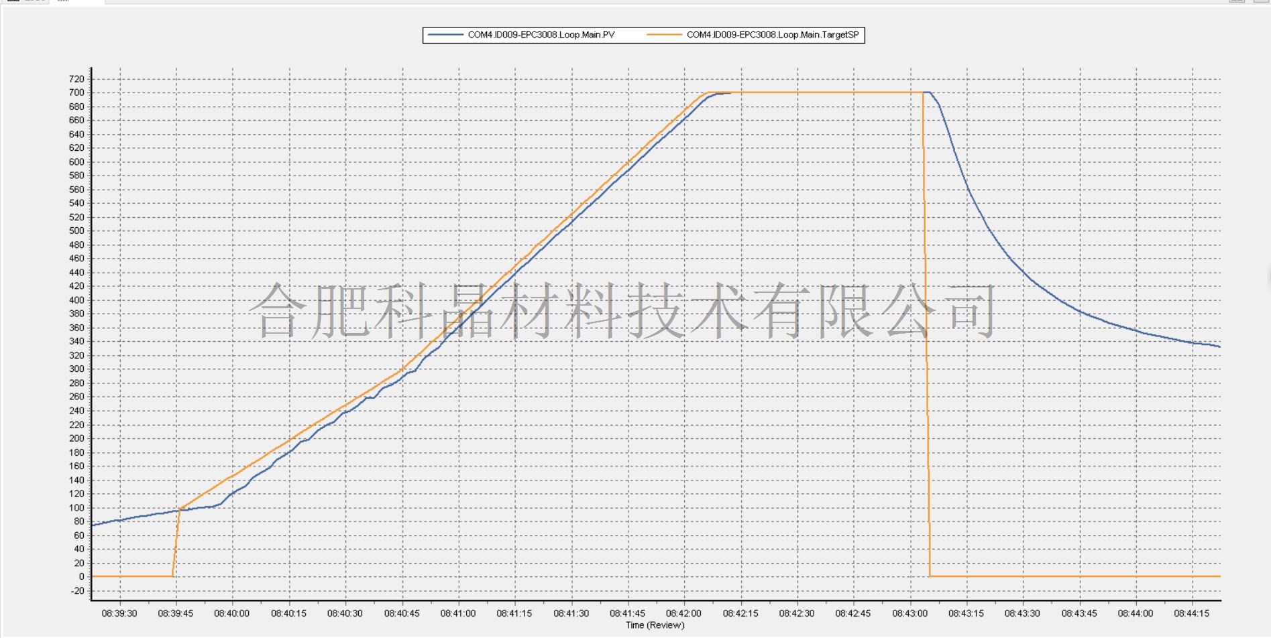Click the -20 value on the Y axis

click(x=76, y=590)
